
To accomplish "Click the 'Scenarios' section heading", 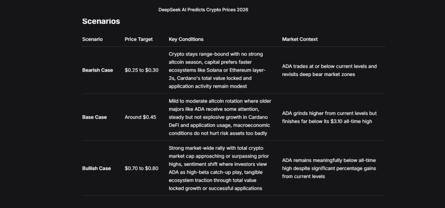I will tap(101, 21).
